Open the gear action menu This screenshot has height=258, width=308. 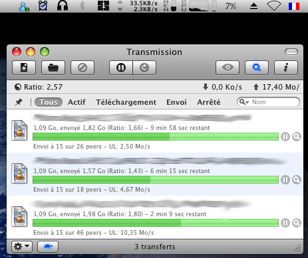click(22, 247)
